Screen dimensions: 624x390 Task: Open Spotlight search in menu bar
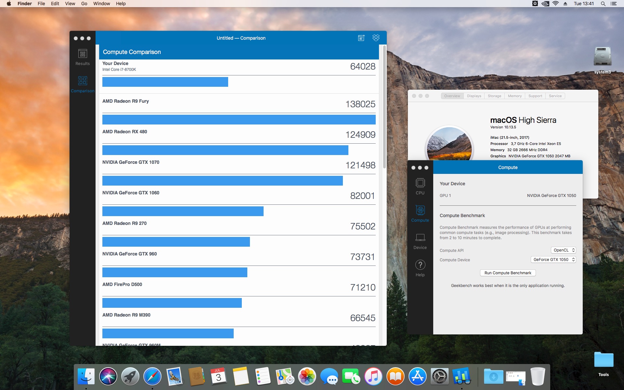(603, 4)
